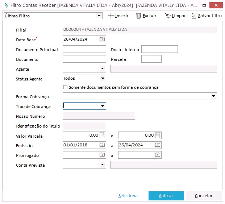
Task: Open calendar for Emissão start date
Action: (x=102, y=145)
